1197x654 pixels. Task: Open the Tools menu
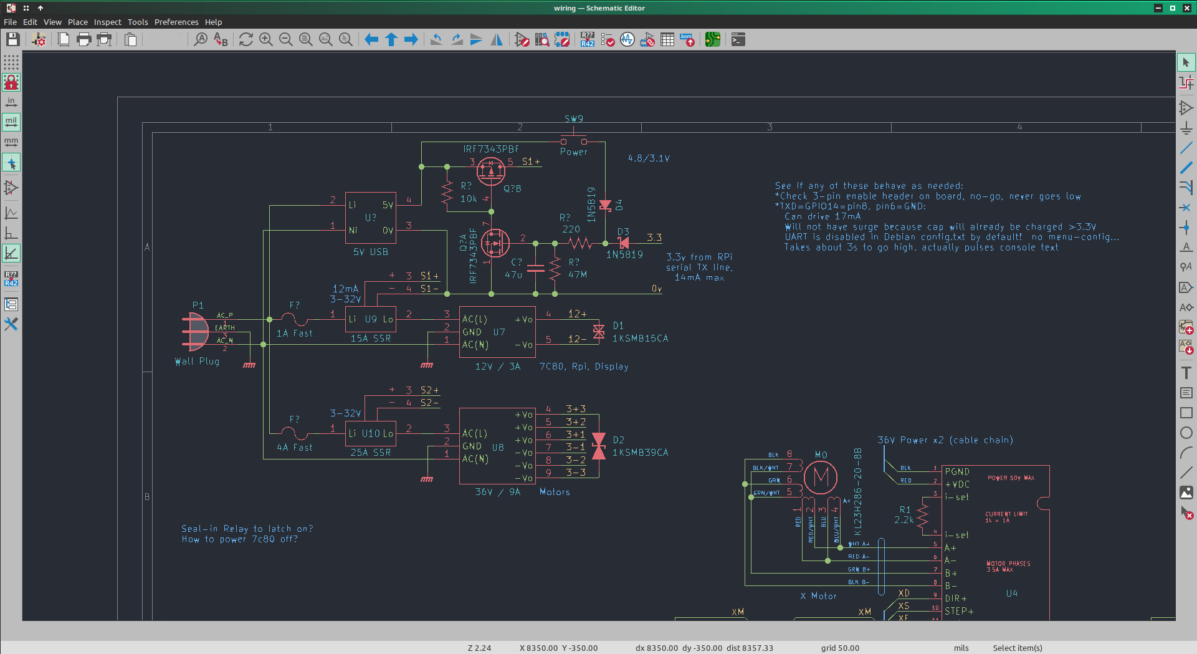coord(138,22)
